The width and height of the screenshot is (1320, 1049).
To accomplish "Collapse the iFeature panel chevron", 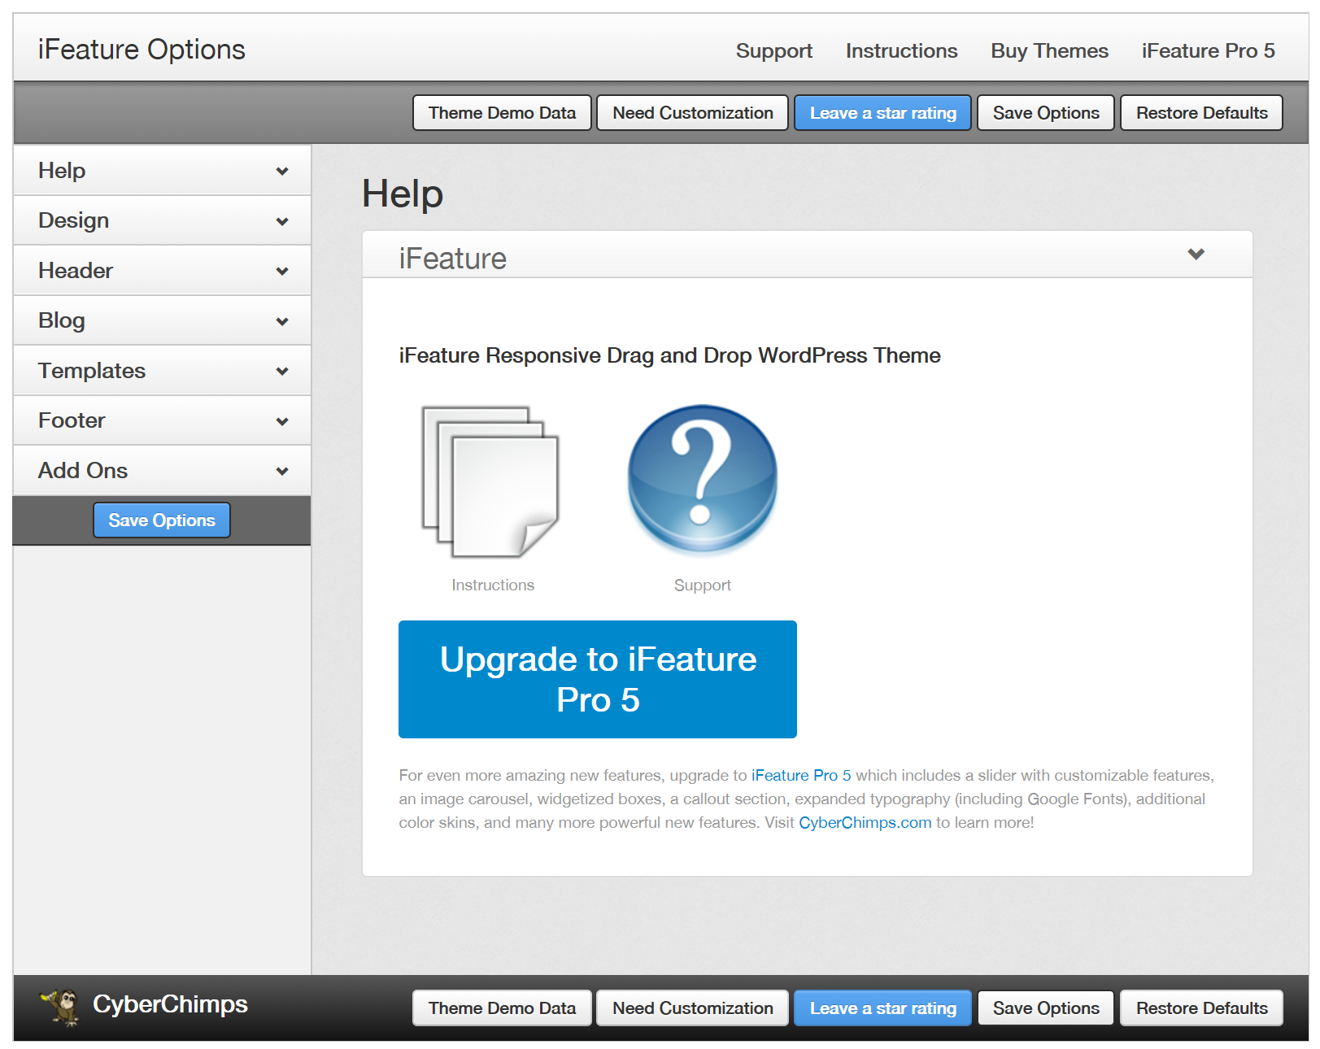I will coord(1196,254).
